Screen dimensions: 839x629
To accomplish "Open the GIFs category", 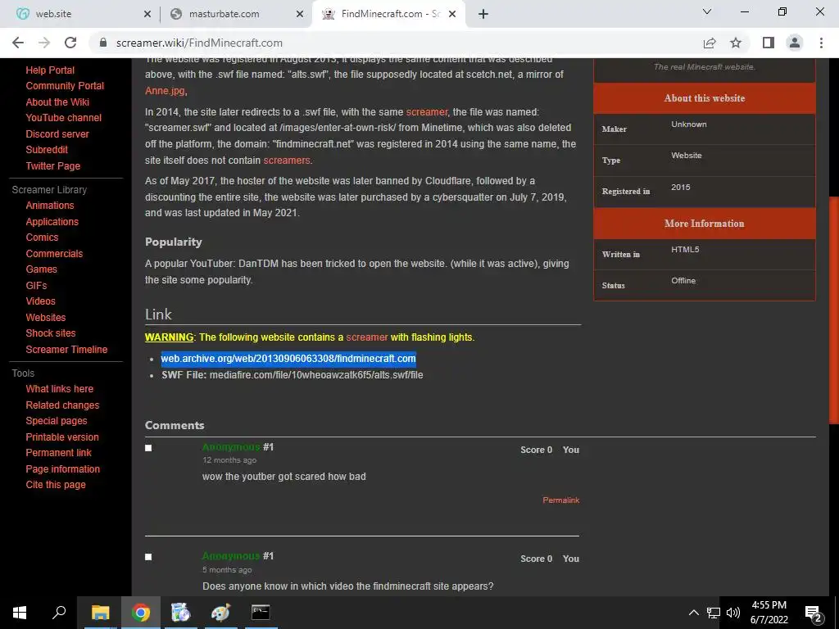I will click(x=36, y=286).
